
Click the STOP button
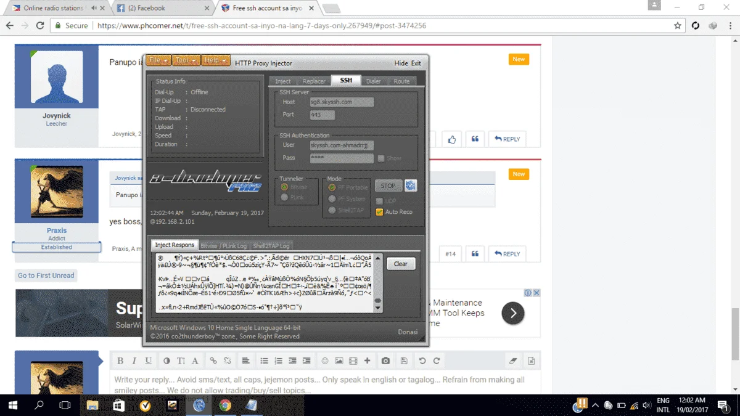tap(388, 186)
